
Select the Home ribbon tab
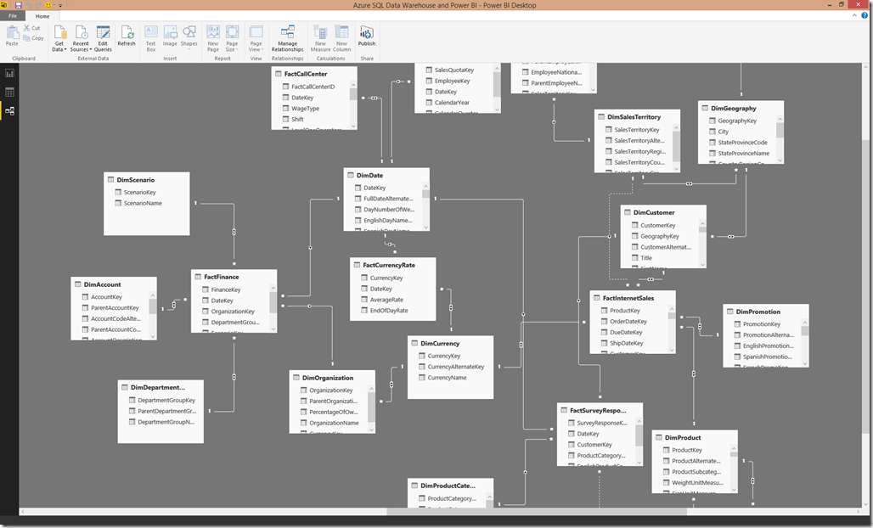click(x=42, y=16)
